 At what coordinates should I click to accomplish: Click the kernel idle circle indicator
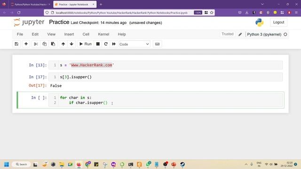(285, 34)
